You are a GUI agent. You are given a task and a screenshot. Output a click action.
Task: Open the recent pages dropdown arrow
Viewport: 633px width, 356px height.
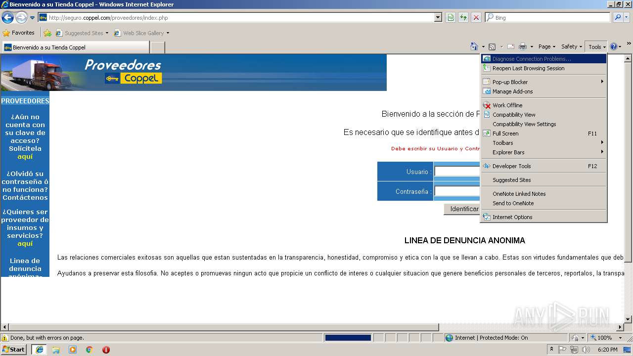(x=33, y=18)
